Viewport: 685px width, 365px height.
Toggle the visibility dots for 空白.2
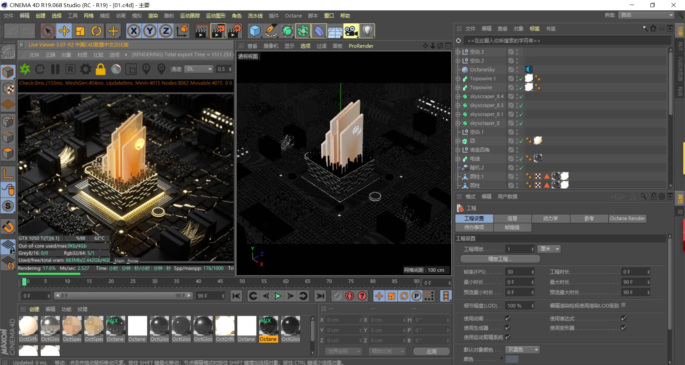[x=517, y=61]
